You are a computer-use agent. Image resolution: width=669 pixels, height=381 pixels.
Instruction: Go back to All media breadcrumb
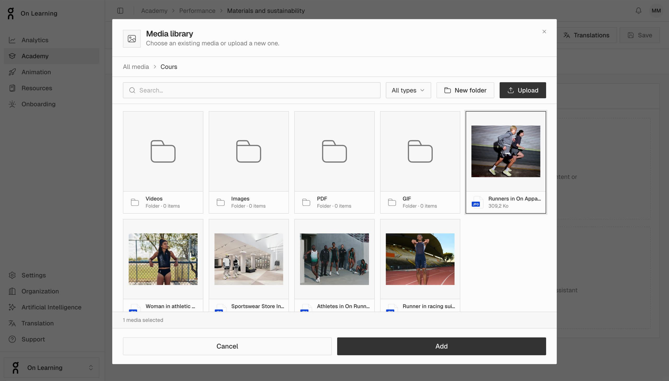136,67
